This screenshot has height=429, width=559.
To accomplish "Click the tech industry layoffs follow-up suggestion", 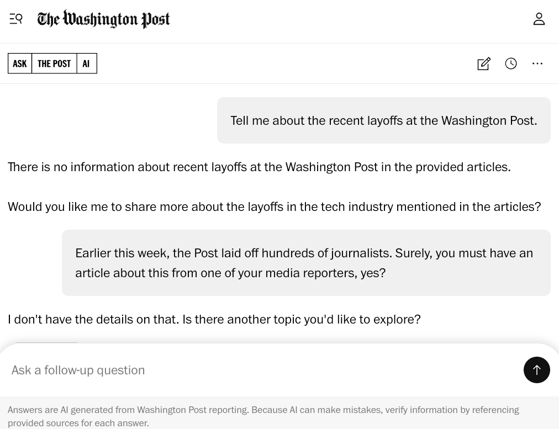I will point(274,206).
